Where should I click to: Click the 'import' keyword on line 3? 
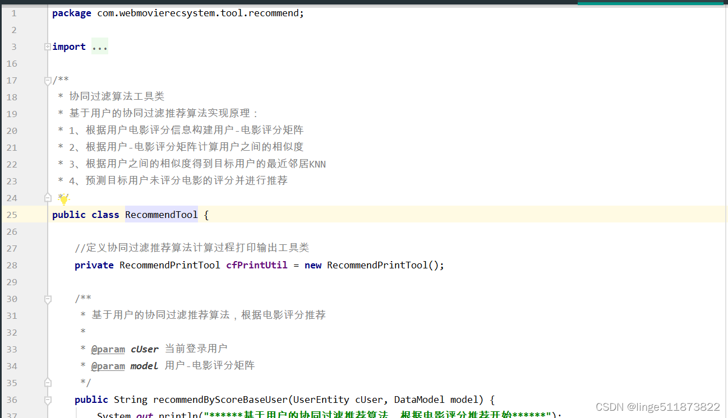point(69,47)
